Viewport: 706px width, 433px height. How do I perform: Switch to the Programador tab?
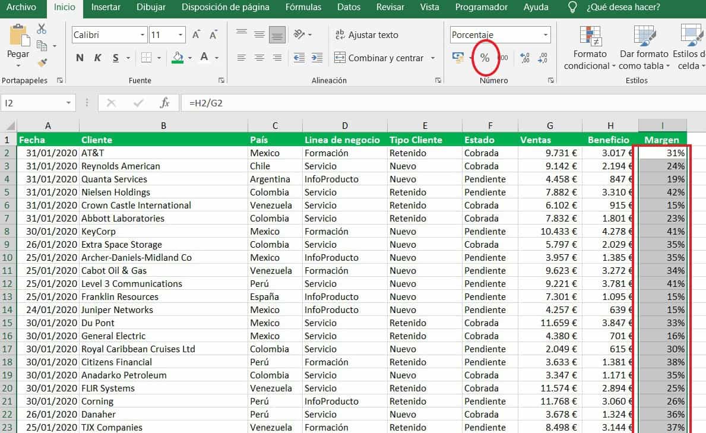point(481,7)
